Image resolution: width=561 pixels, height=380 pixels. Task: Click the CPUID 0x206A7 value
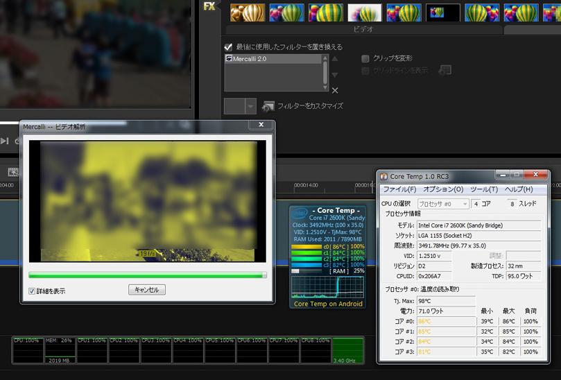pyautogui.click(x=434, y=276)
